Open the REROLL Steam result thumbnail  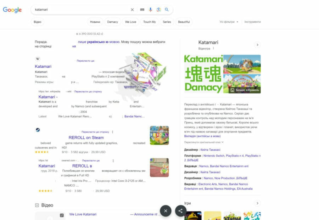[159, 135]
